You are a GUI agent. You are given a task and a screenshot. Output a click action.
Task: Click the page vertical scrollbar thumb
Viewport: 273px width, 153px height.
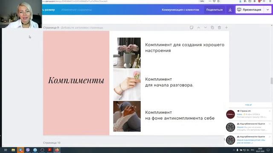coord(272,81)
